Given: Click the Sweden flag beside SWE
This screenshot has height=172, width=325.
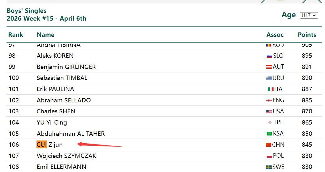Looking at the screenshot, I should coord(269,167).
